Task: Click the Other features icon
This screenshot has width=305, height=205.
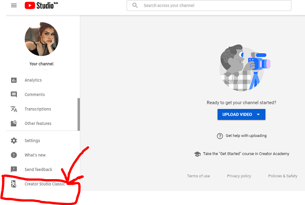Action: point(14,123)
